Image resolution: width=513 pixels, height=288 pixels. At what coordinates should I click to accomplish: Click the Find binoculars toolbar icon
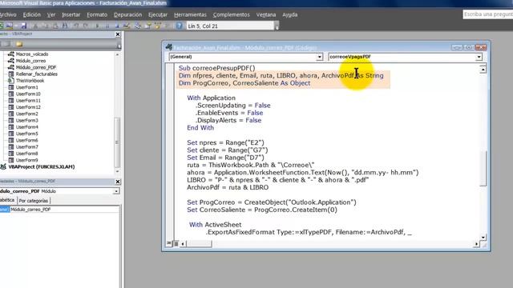(65, 26)
